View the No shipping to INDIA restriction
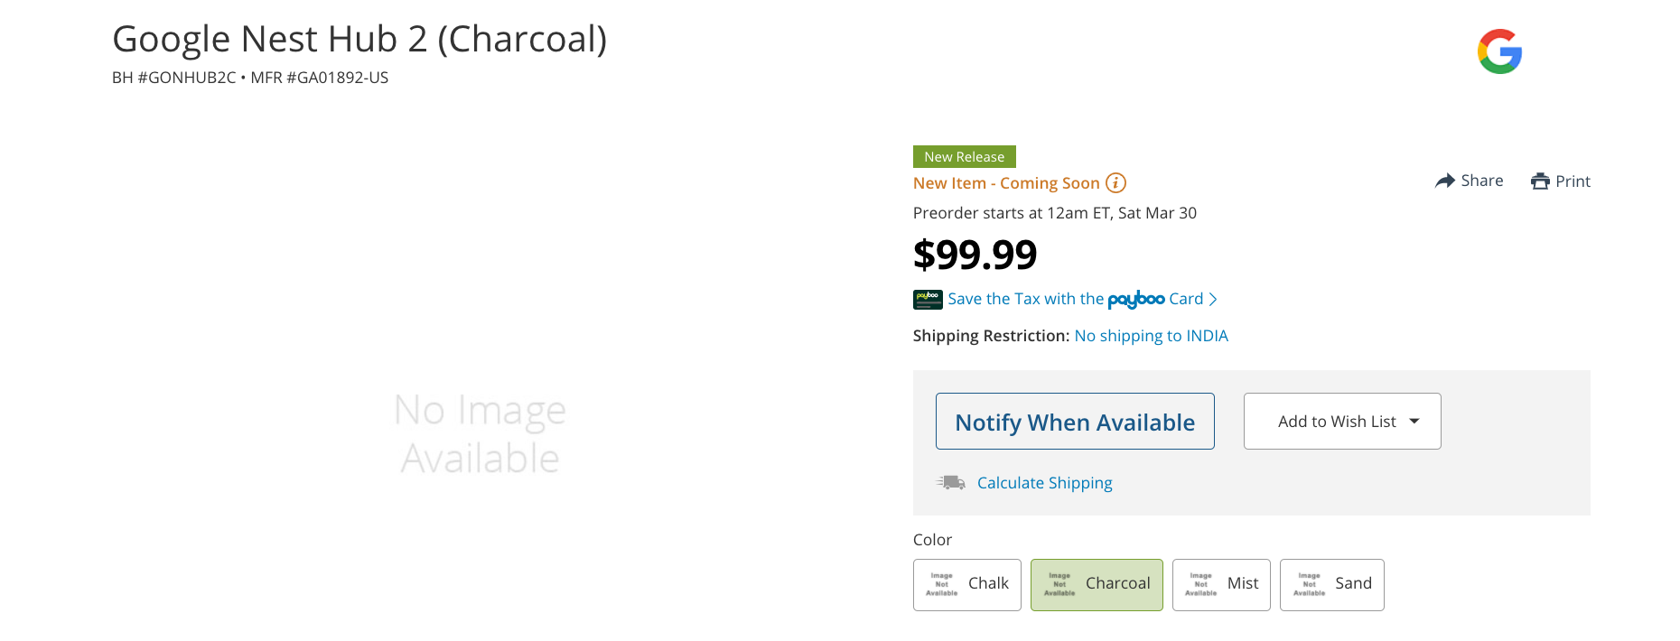Screen dimensions: 1680x641 1151,336
